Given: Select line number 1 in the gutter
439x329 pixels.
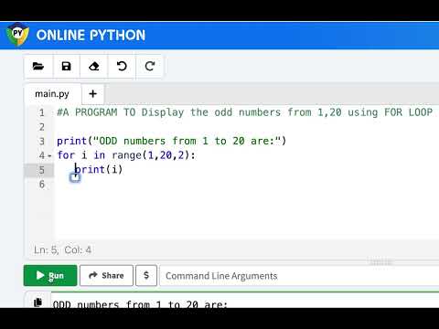Looking at the screenshot, I should click(x=42, y=112).
